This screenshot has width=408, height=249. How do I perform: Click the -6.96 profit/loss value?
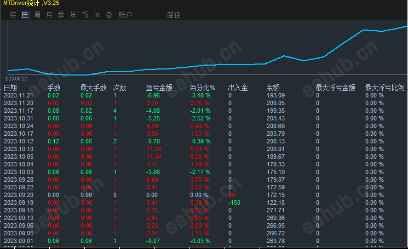click(x=153, y=95)
